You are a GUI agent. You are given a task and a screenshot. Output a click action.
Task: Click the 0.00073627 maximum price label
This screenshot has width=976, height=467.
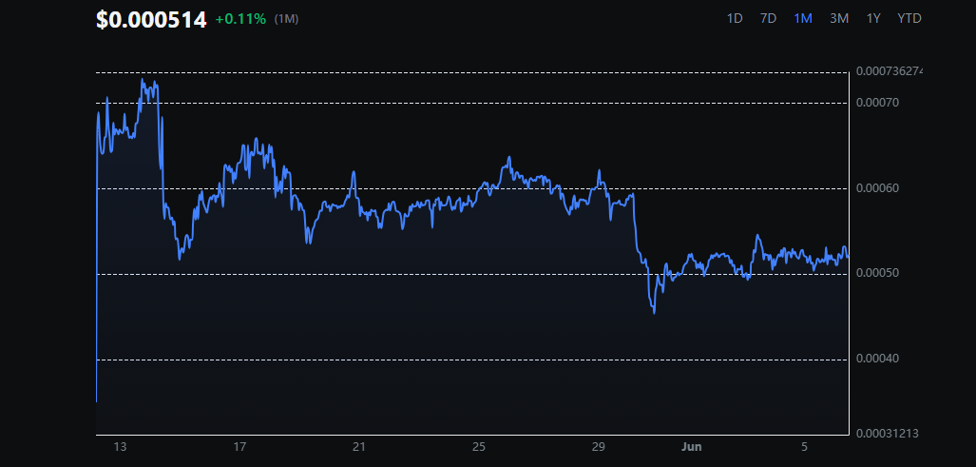pos(889,71)
